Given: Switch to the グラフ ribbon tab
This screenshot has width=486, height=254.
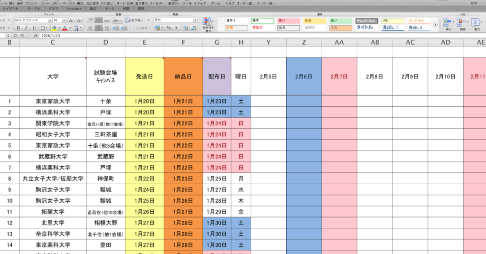Looking at the screenshot, I should tap(53, 9).
